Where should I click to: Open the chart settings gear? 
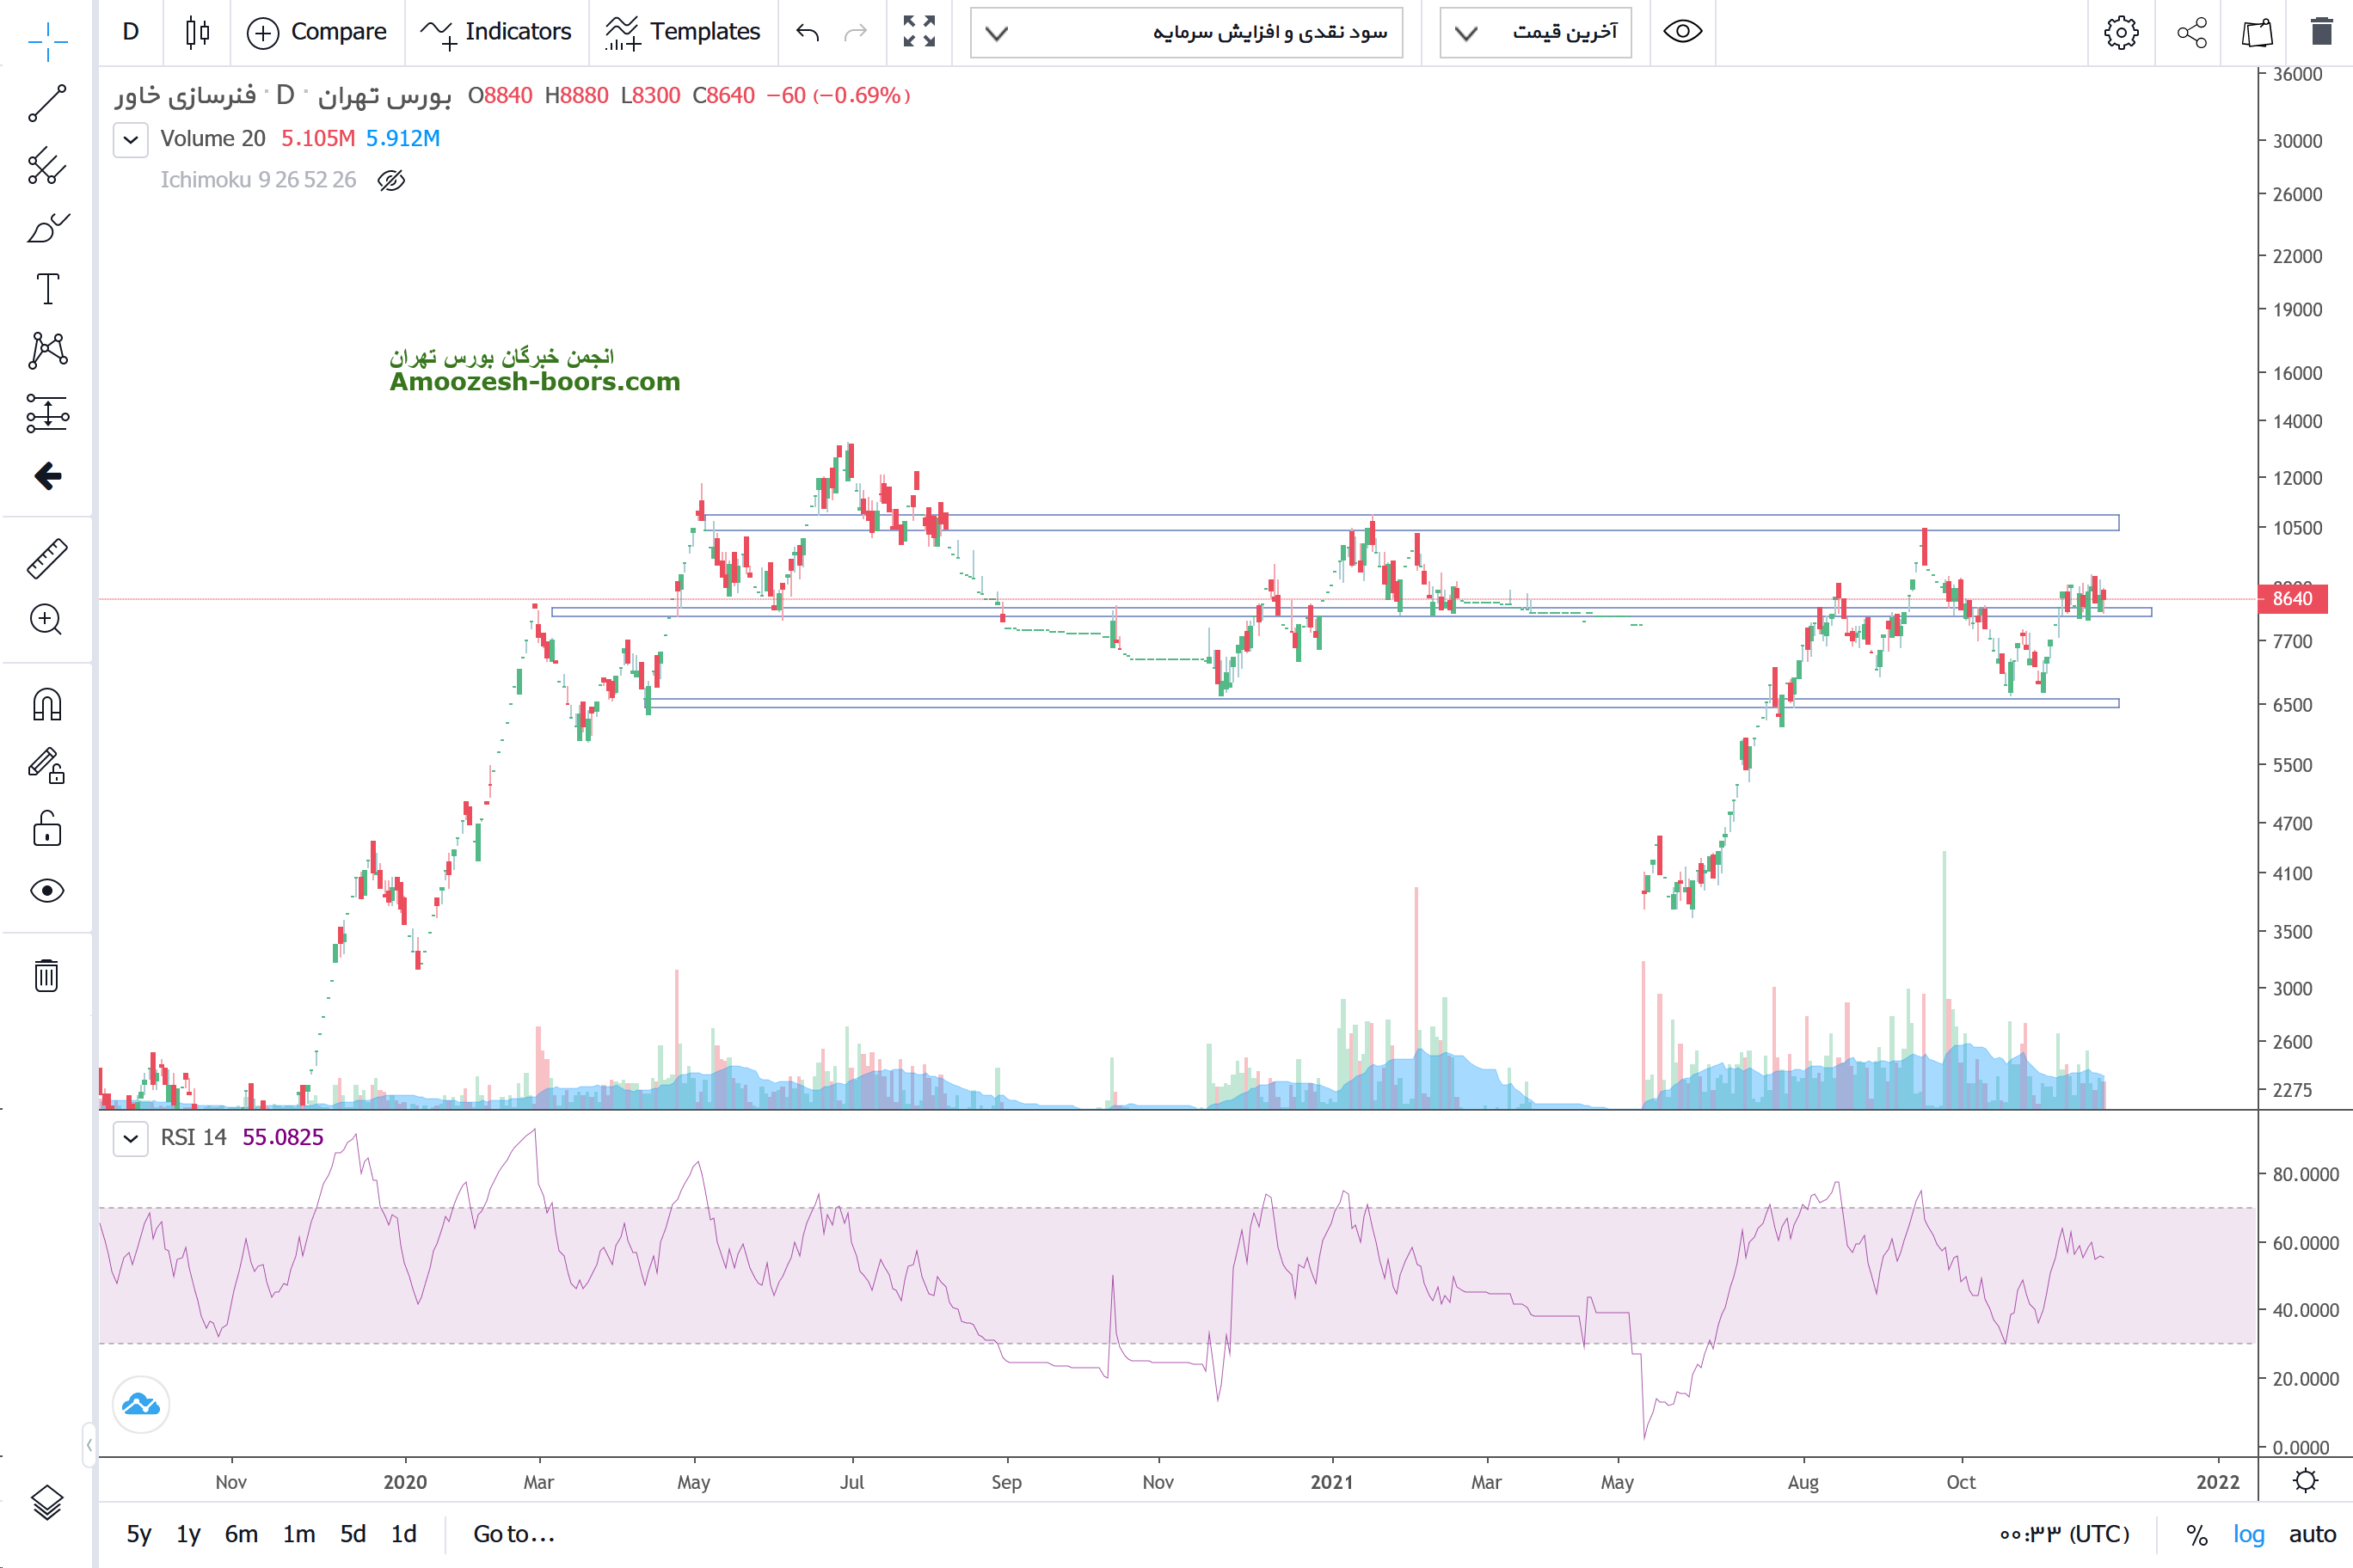2121,32
